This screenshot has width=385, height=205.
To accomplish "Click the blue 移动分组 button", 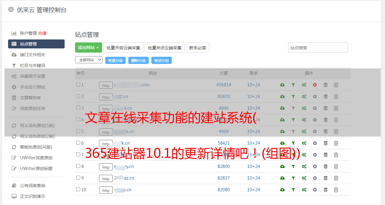I will pyautogui.click(x=162, y=60).
